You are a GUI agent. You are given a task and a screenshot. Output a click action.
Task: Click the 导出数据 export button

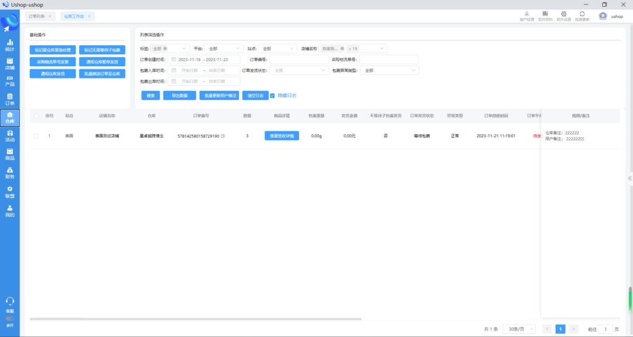coord(179,96)
